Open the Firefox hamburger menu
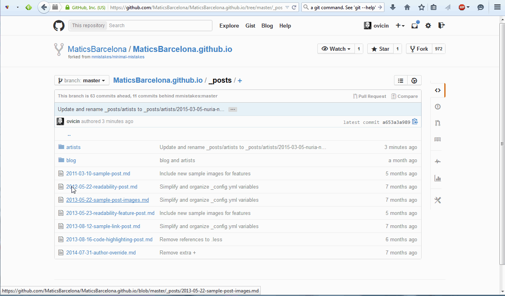505x296 pixels. point(497,7)
